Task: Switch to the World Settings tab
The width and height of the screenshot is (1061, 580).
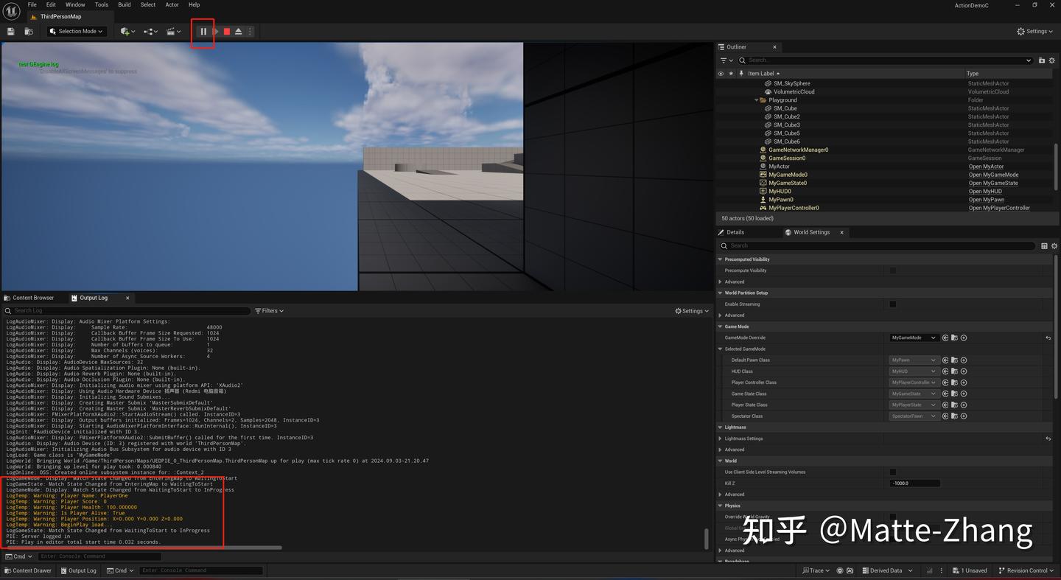Action: tap(810, 232)
